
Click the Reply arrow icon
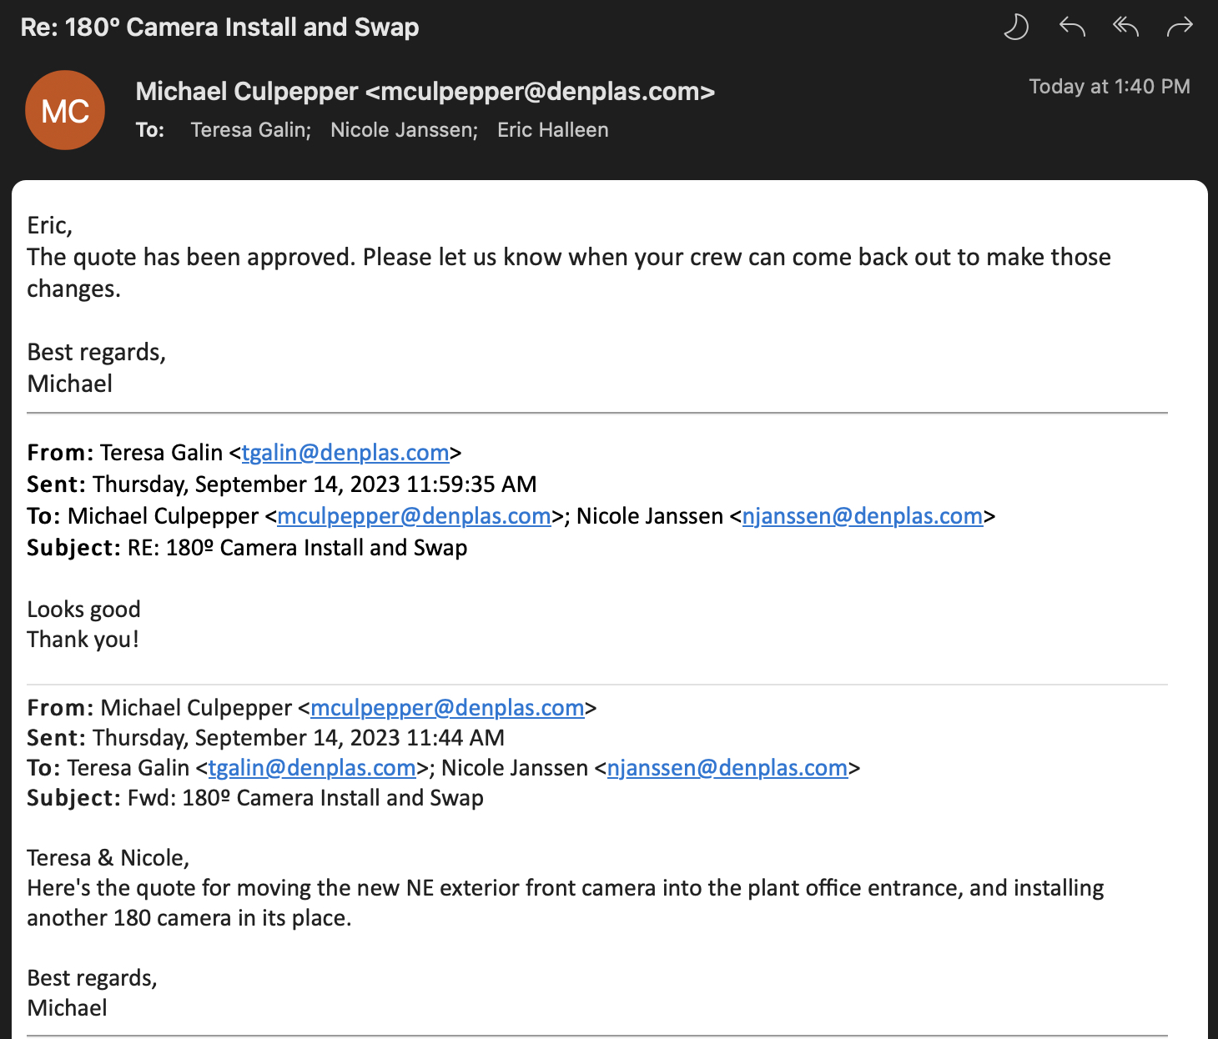pyautogui.click(x=1072, y=28)
